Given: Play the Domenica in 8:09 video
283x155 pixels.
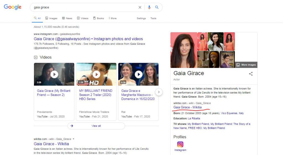Looking at the screenshot, I should point(138,74).
